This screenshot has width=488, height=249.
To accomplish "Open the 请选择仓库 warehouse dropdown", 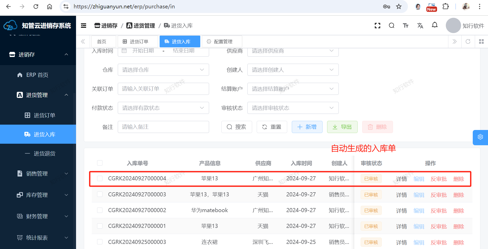I will coord(163,70).
